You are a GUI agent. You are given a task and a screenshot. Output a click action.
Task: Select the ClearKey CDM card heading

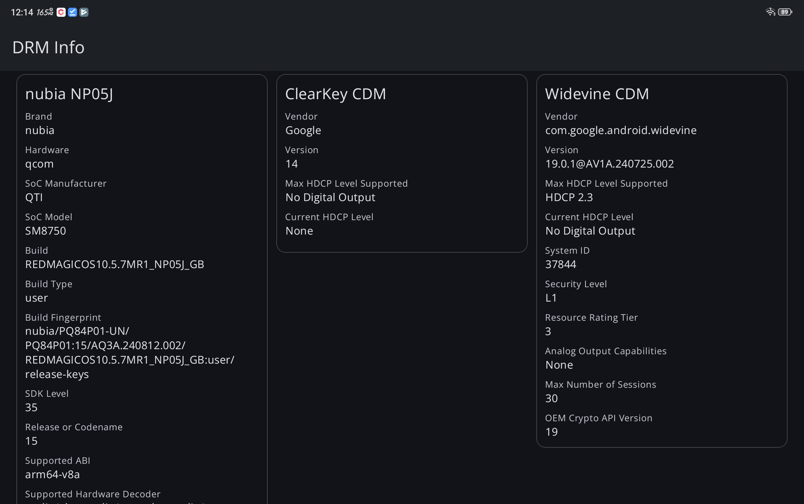click(x=335, y=94)
